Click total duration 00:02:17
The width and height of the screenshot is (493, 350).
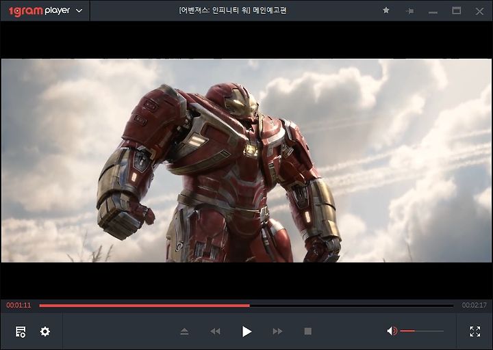pos(474,305)
